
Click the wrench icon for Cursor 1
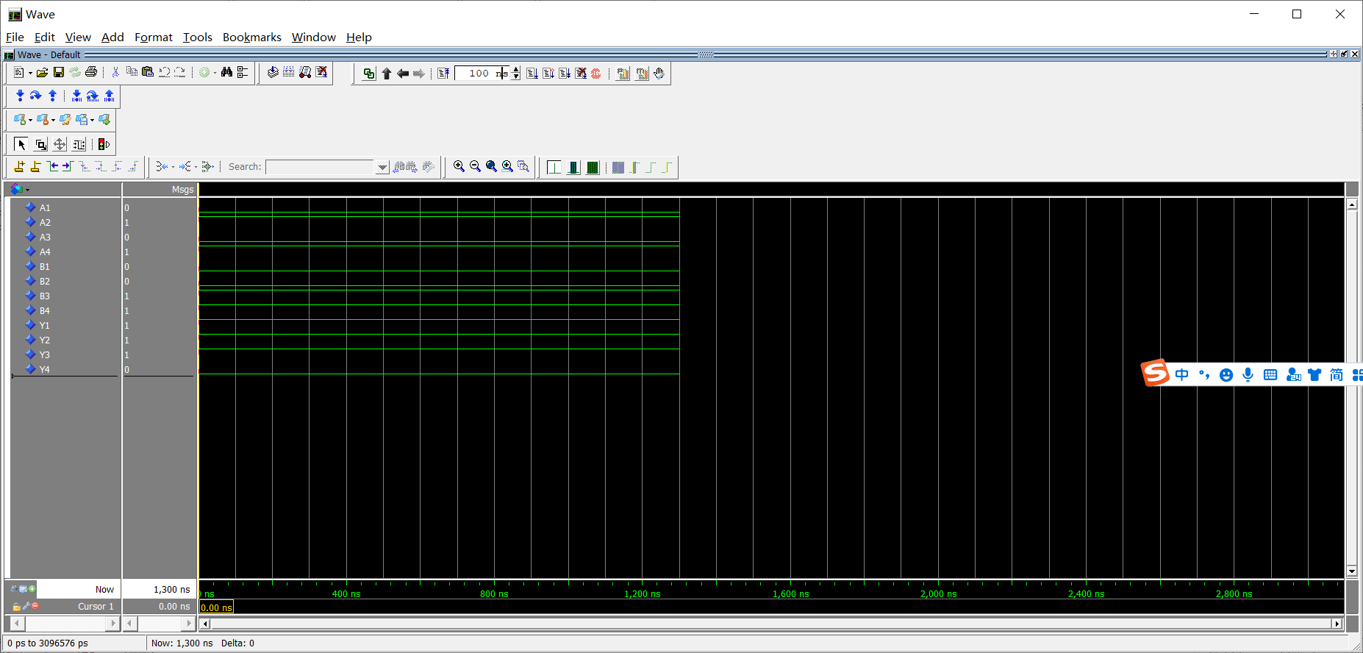[x=26, y=606]
